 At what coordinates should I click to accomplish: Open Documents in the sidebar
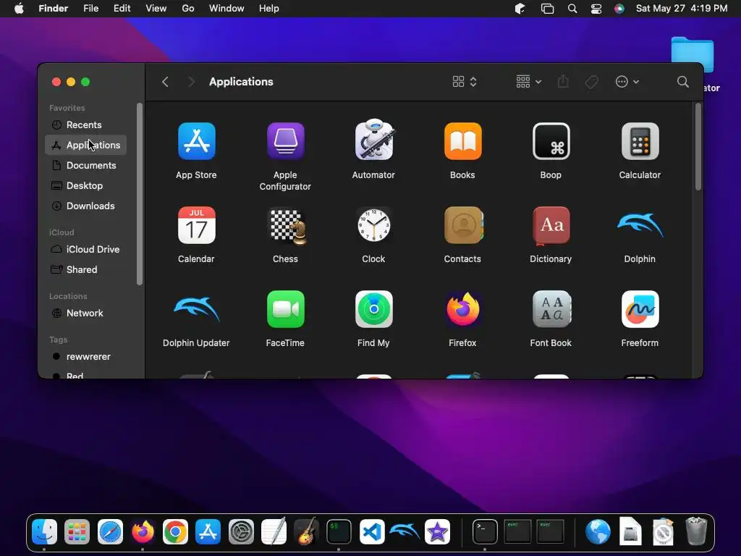click(85, 166)
